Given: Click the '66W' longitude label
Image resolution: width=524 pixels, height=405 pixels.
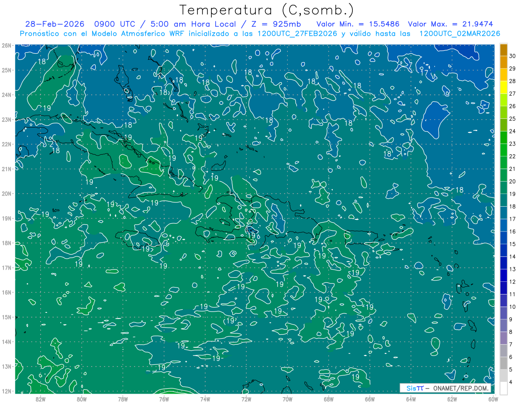Looking at the screenshot, I should 369,399.
